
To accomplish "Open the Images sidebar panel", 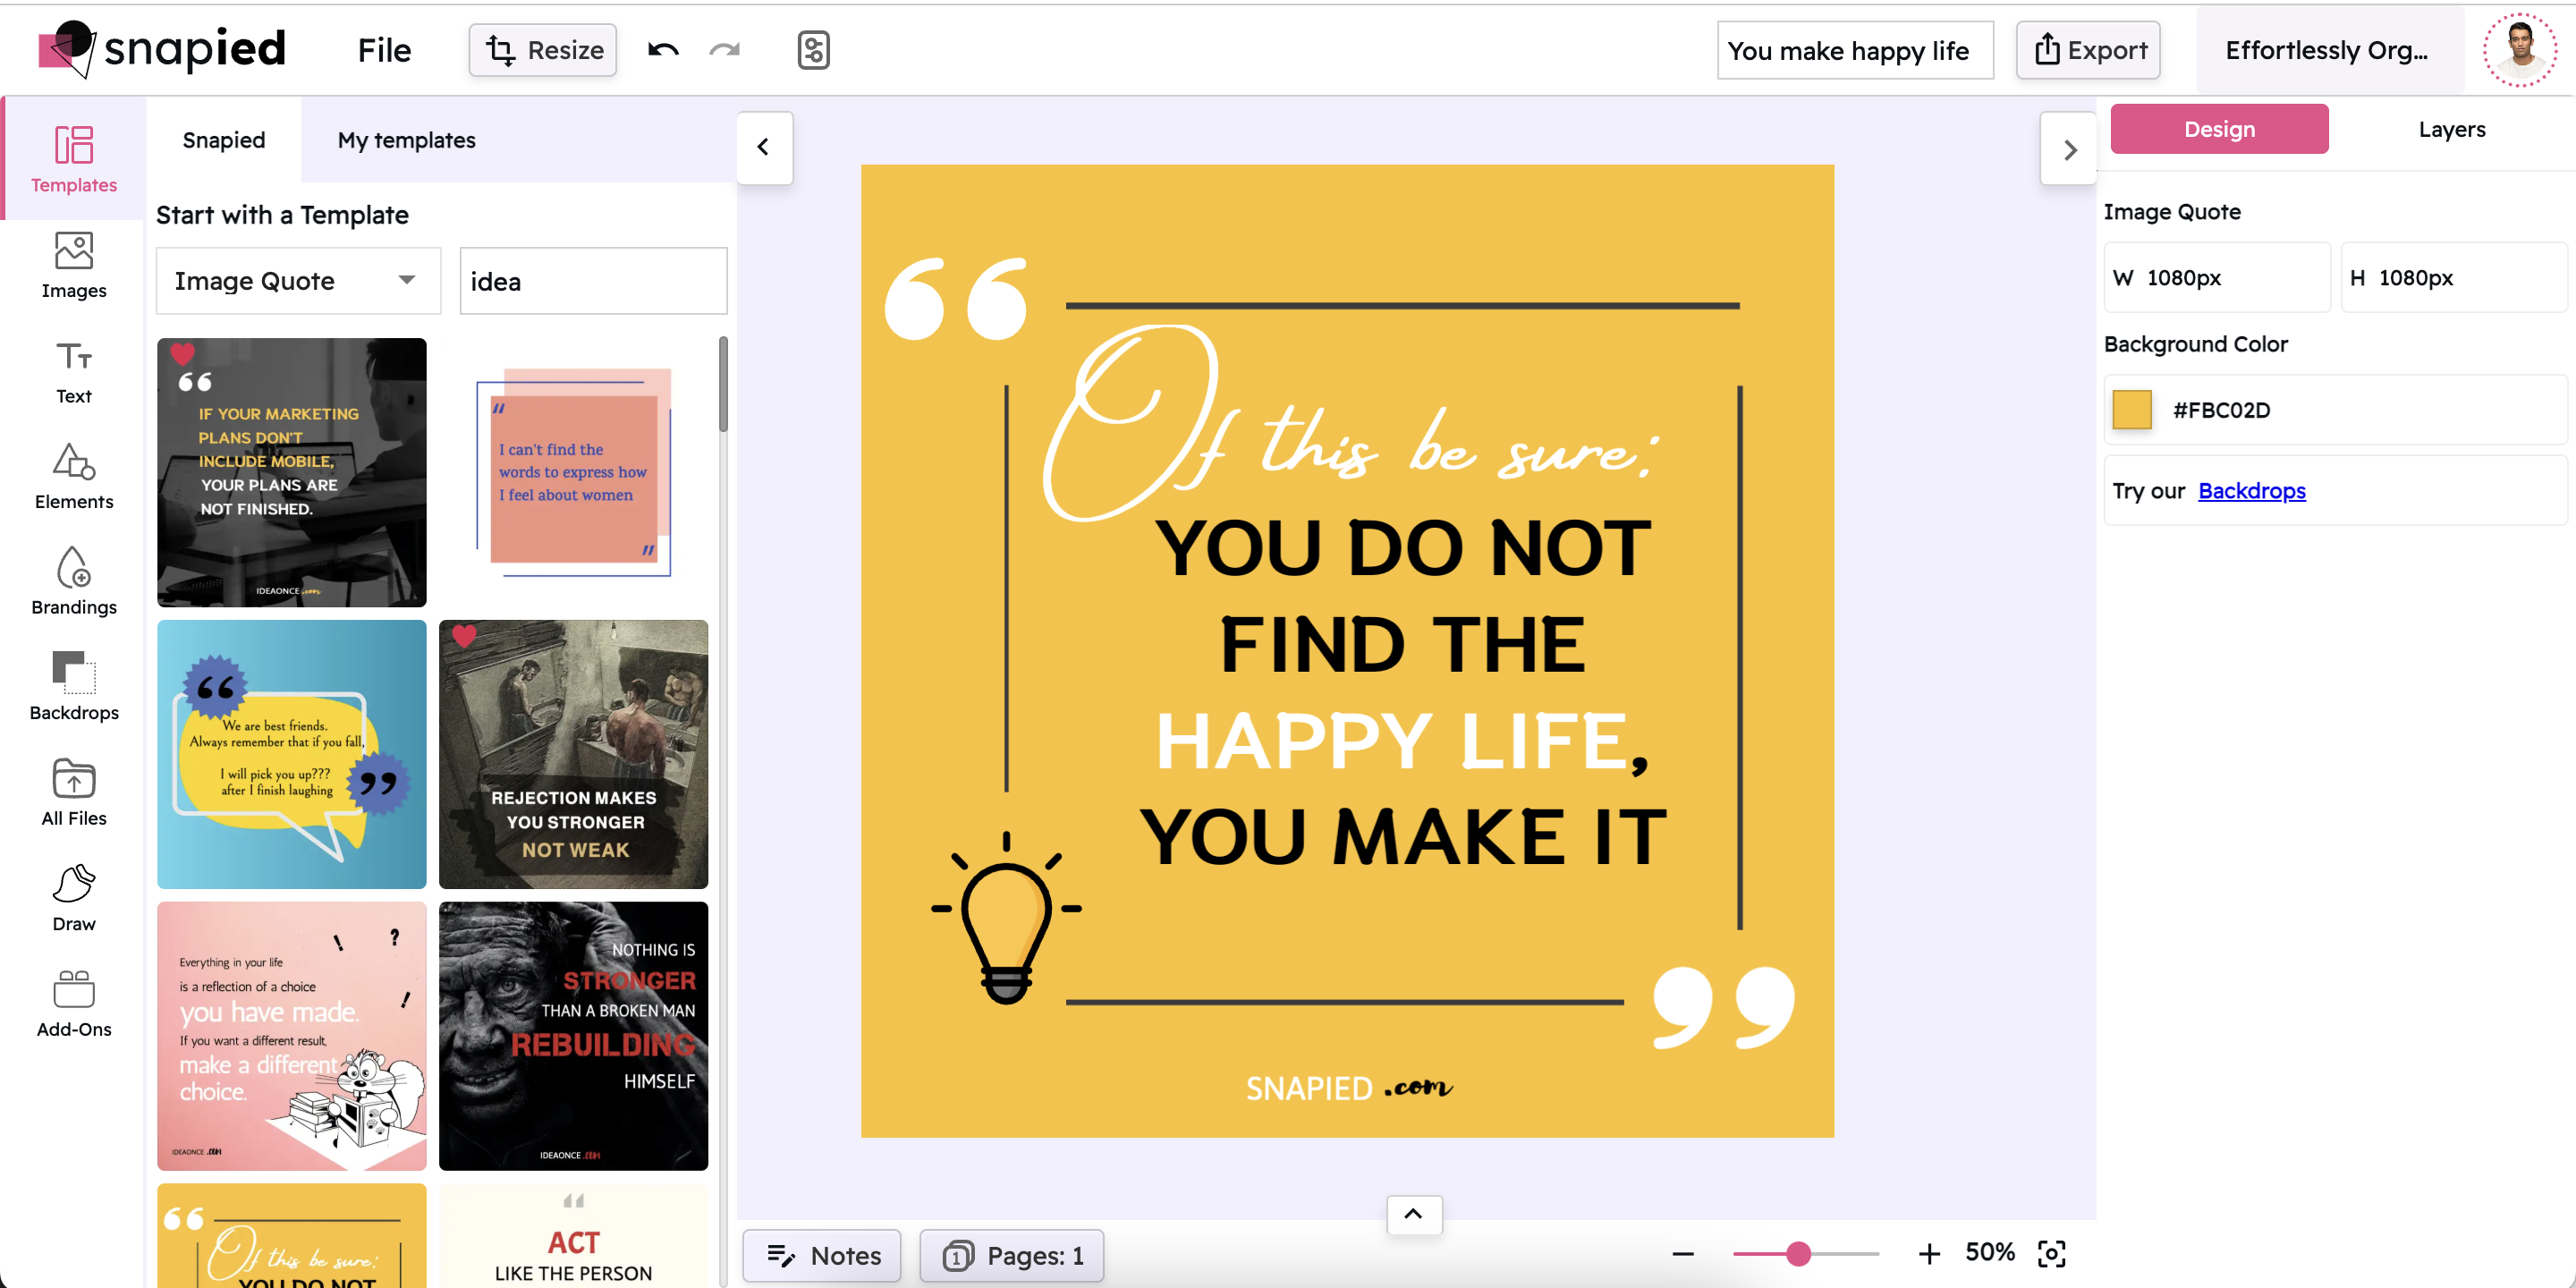I will coord(73,265).
